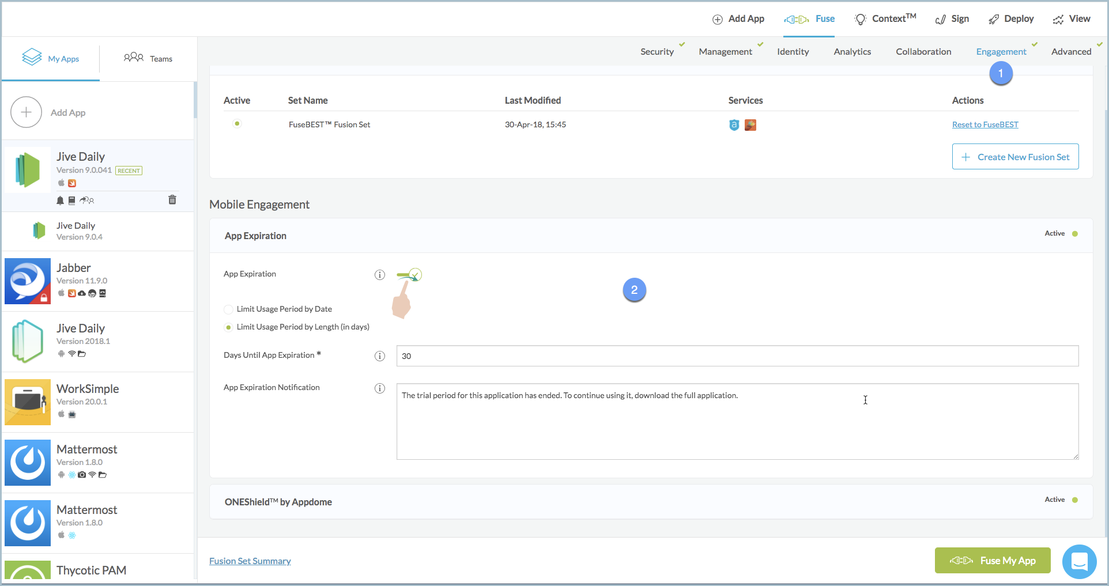Delete Jive Daily with the trash icon
Viewport: 1109px width, 586px height.
[x=172, y=199]
